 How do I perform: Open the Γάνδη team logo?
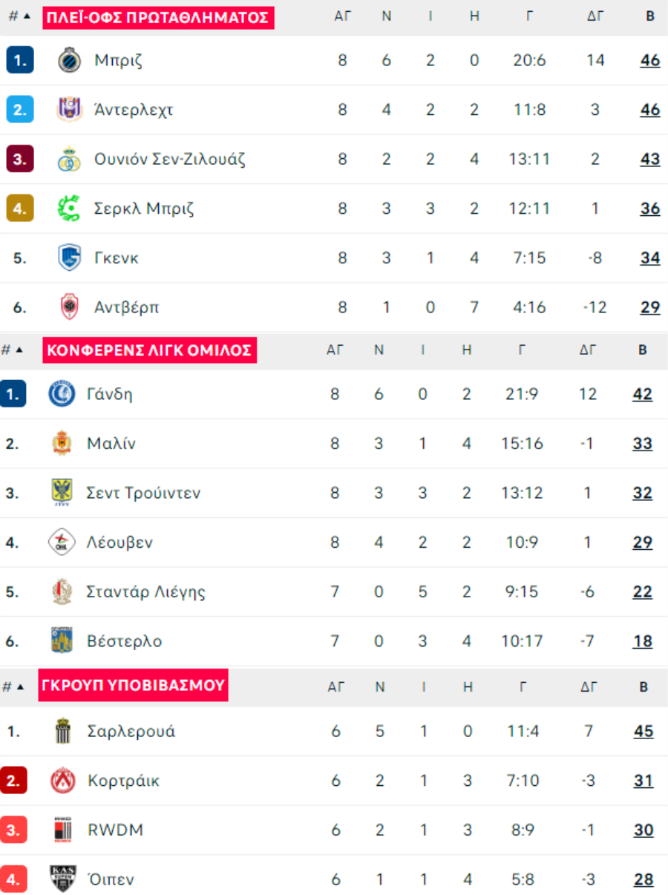click(x=62, y=394)
